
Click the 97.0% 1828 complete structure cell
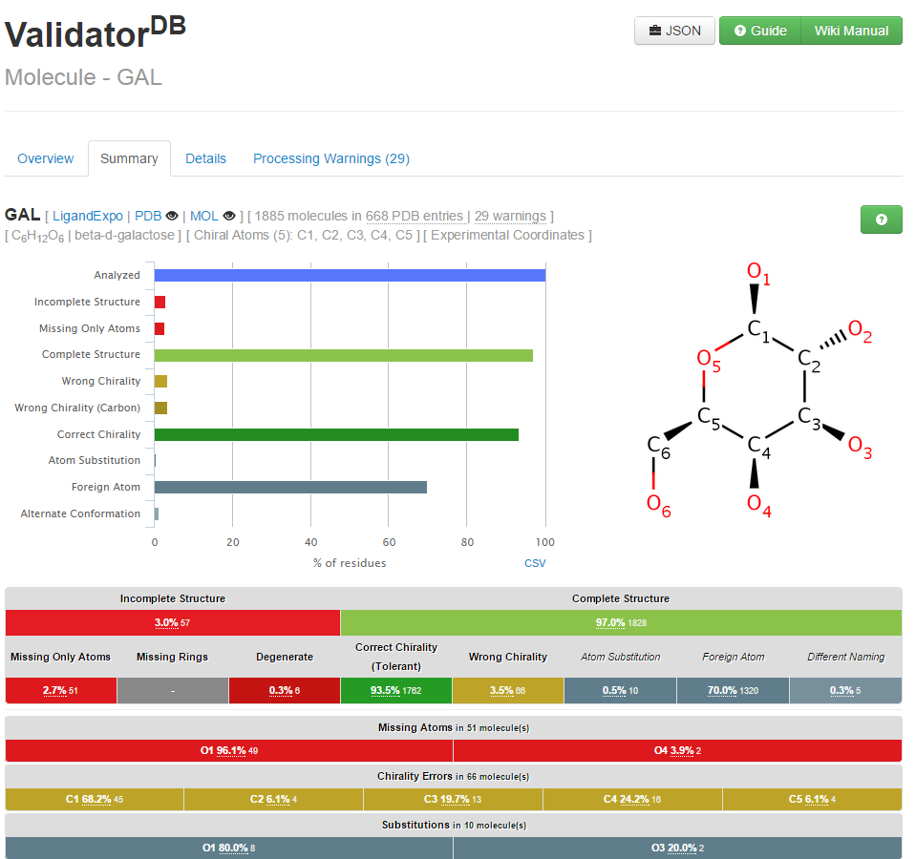(621, 622)
